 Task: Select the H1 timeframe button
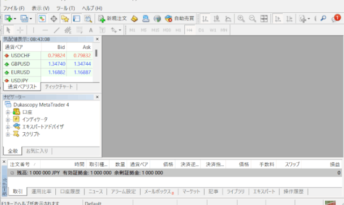pos(178,30)
